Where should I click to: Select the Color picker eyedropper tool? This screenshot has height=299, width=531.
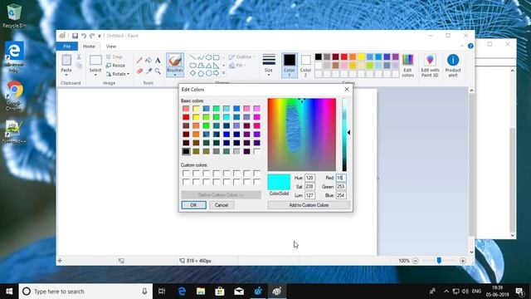pos(149,71)
